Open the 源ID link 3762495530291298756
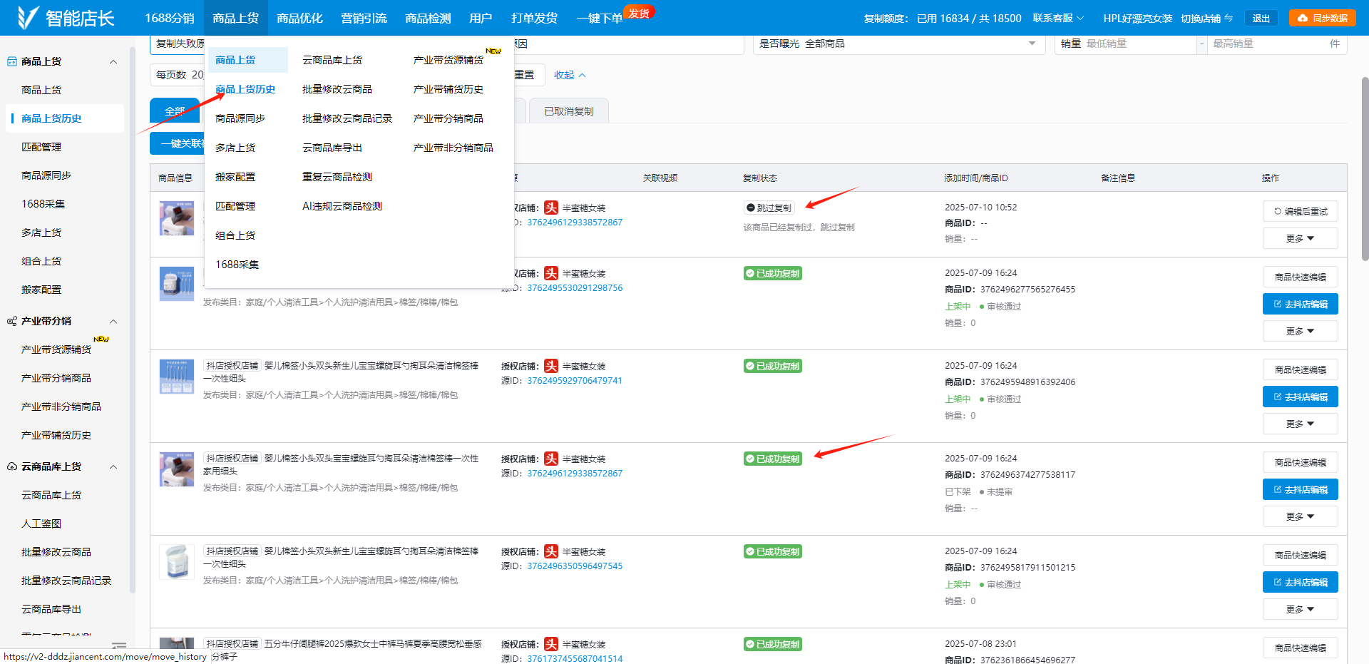The height and width of the screenshot is (664, 1369). click(x=575, y=287)
